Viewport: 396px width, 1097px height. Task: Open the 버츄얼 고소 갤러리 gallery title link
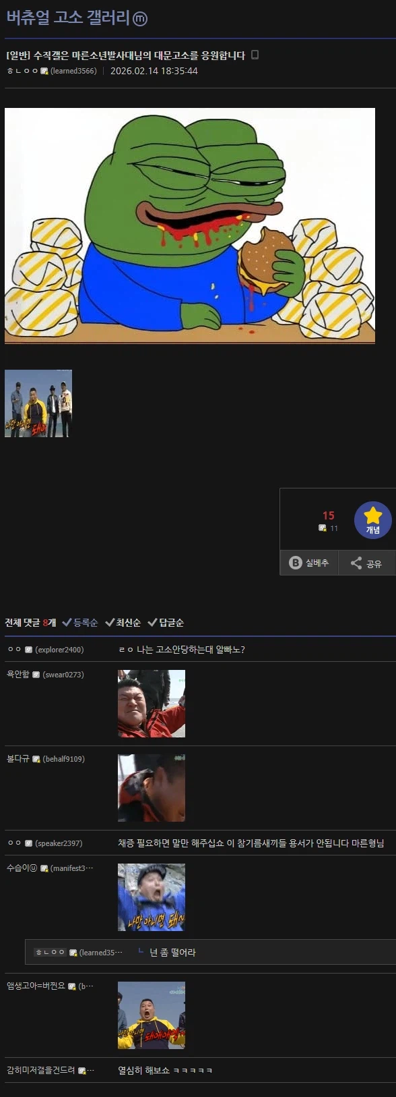[67, 18]
